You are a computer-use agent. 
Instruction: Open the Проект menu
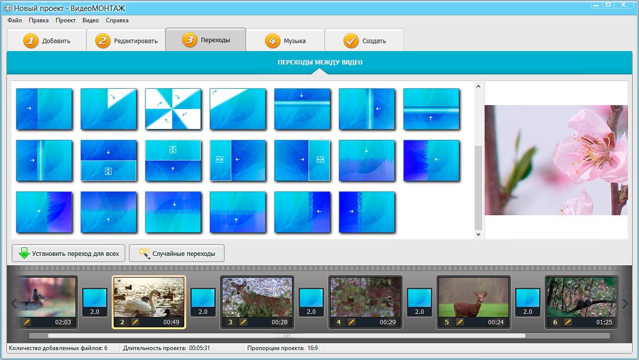(x=66, y=20)
